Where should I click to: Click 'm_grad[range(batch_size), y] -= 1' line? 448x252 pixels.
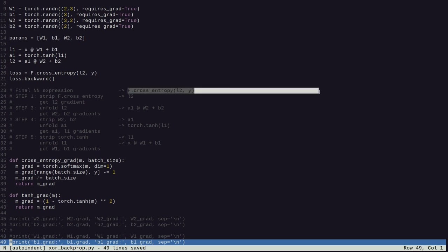click(65, 172)
